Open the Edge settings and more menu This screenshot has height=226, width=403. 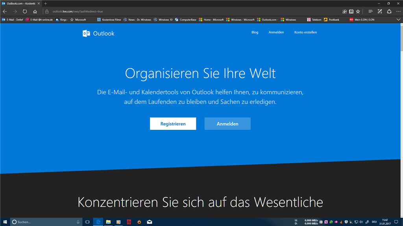tap(398, 11)
